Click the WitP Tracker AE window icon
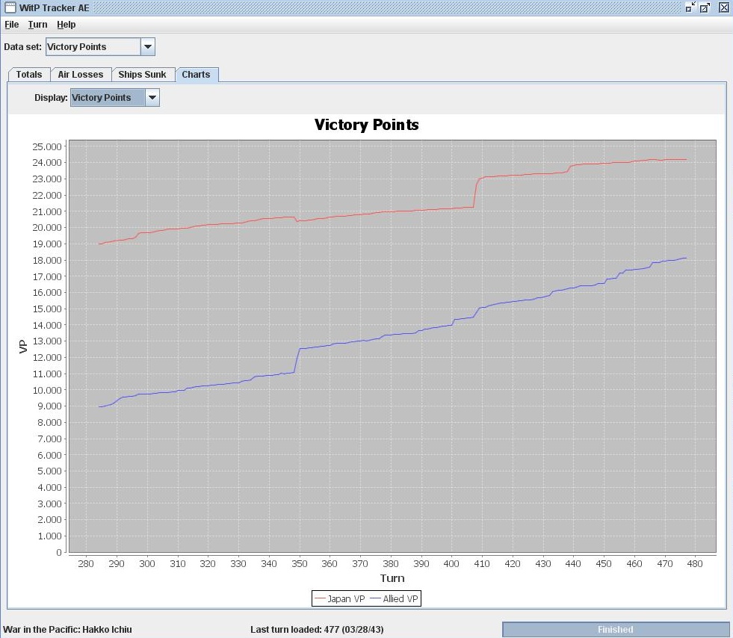 click(10, 7)
